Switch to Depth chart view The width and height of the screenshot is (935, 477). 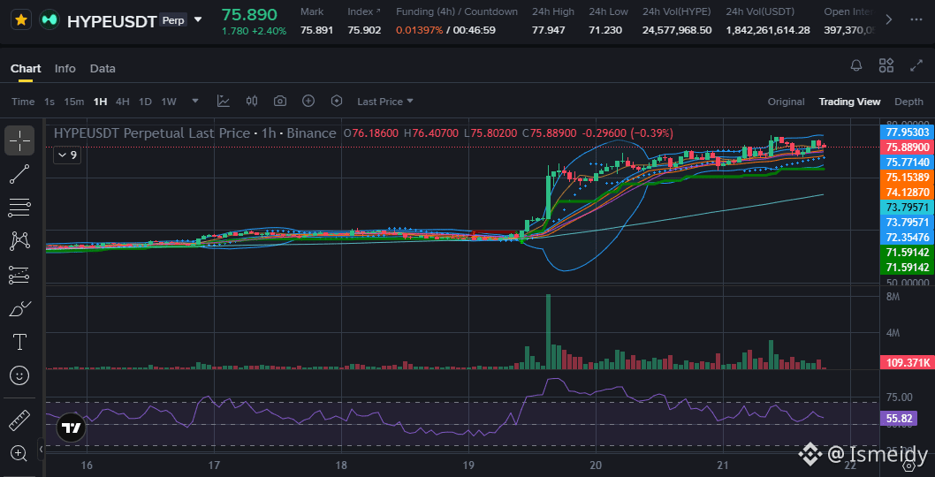click(x=908, y=102)
